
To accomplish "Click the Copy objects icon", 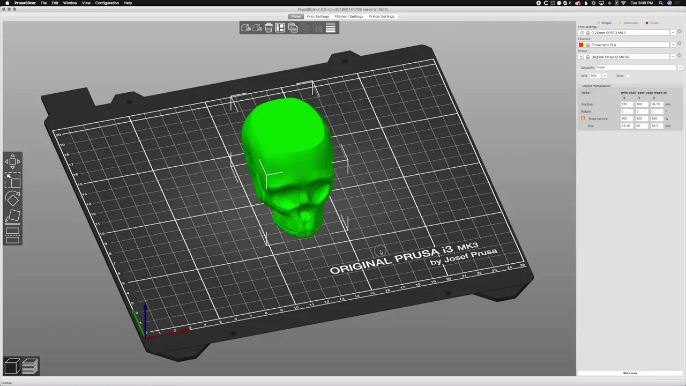I will 293,28.
